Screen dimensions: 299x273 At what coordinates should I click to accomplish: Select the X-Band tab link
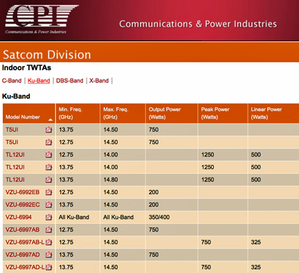click(99, 80)
